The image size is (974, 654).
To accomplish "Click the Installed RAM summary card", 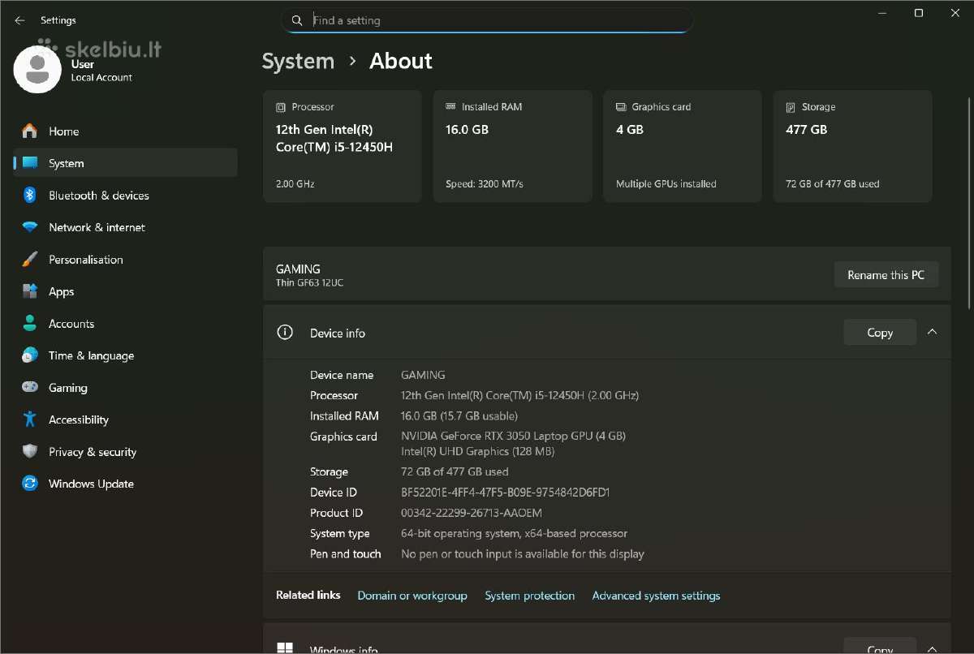I will click(x=512, y=146).
